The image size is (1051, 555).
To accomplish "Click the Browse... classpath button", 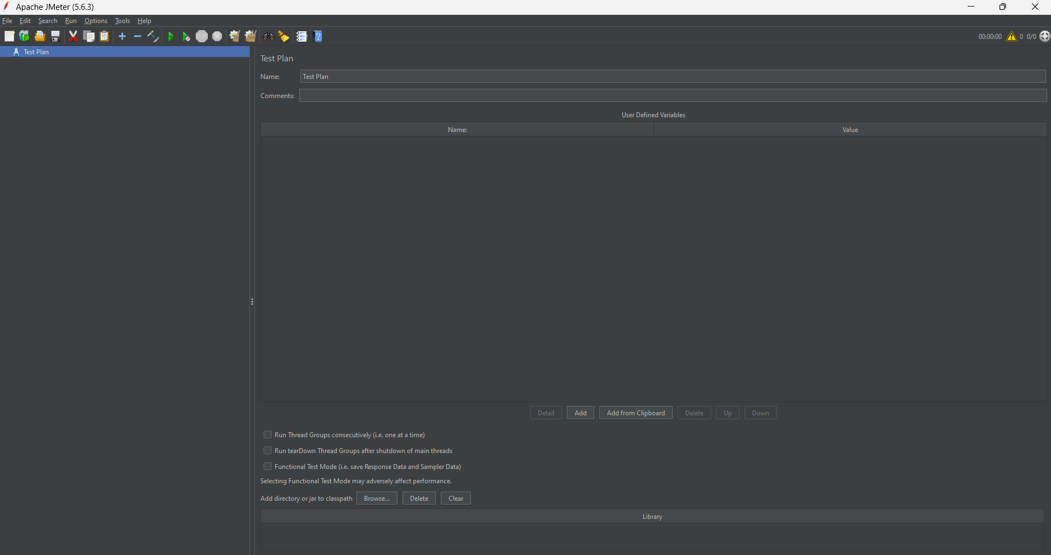I will pos(377,499).
